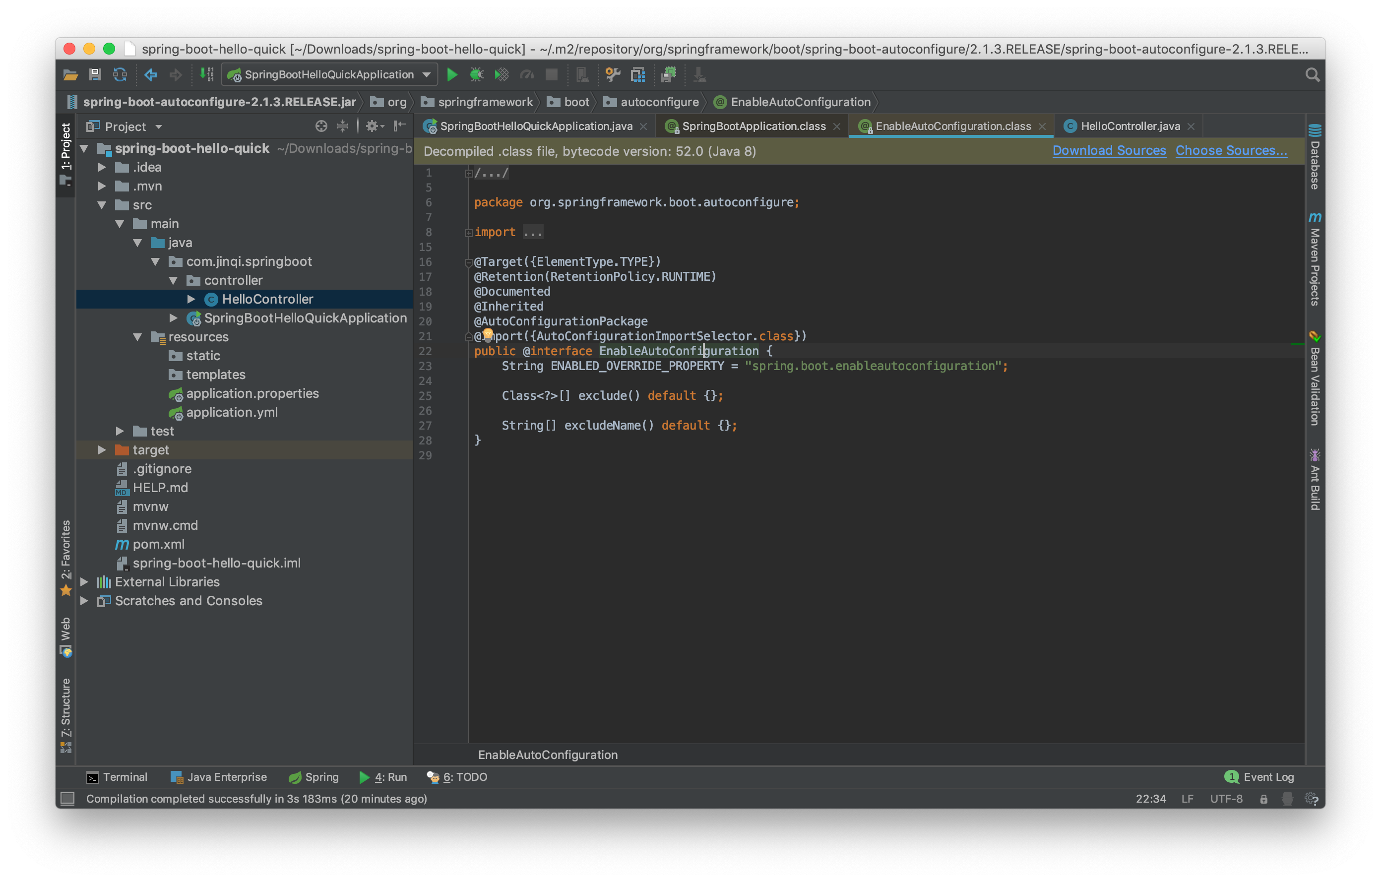
Task: Open the Event Log
Action: (1259, 776)
